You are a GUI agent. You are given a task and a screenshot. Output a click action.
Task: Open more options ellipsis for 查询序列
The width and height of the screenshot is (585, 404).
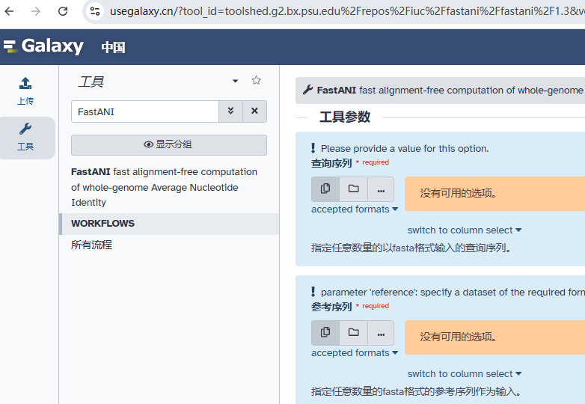[x=381, y=189]
